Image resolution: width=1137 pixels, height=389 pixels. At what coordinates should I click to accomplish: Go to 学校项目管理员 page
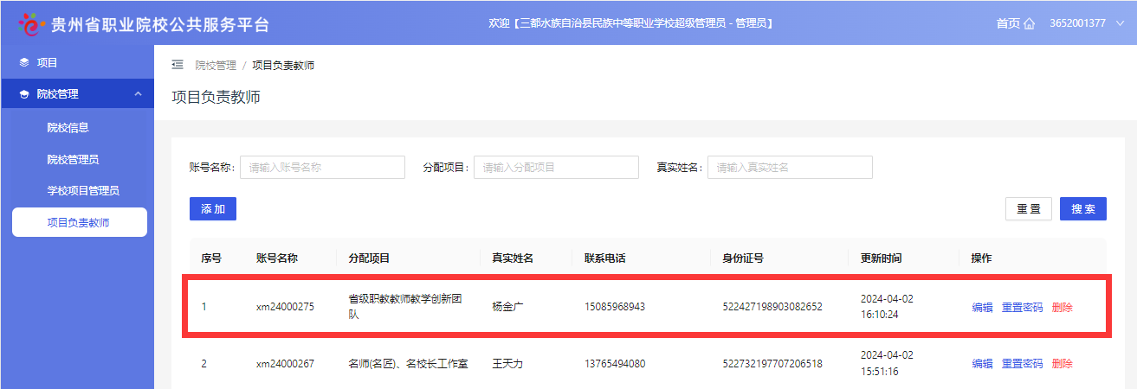[x=83, y=190]
